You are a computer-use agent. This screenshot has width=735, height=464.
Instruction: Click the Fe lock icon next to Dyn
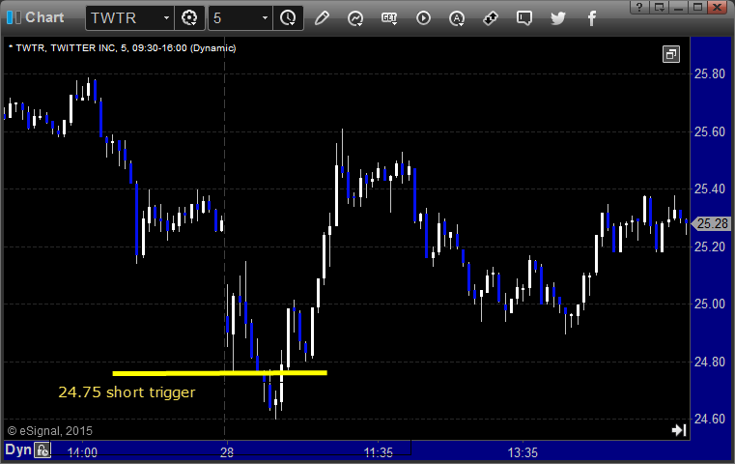point(42,450)
